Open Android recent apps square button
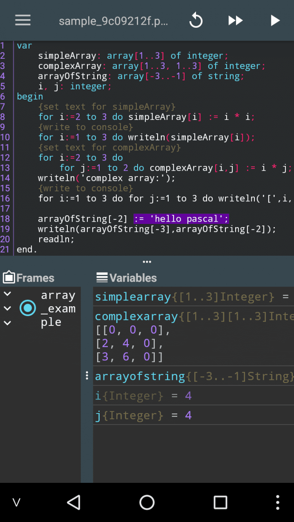This screenshot has height=522, width=294. click(x=220, y=502)
